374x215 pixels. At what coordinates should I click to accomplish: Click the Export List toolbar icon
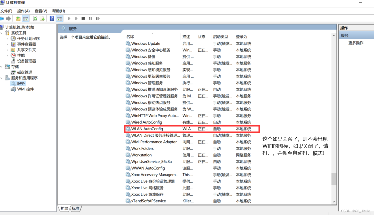tap(42, 18)
